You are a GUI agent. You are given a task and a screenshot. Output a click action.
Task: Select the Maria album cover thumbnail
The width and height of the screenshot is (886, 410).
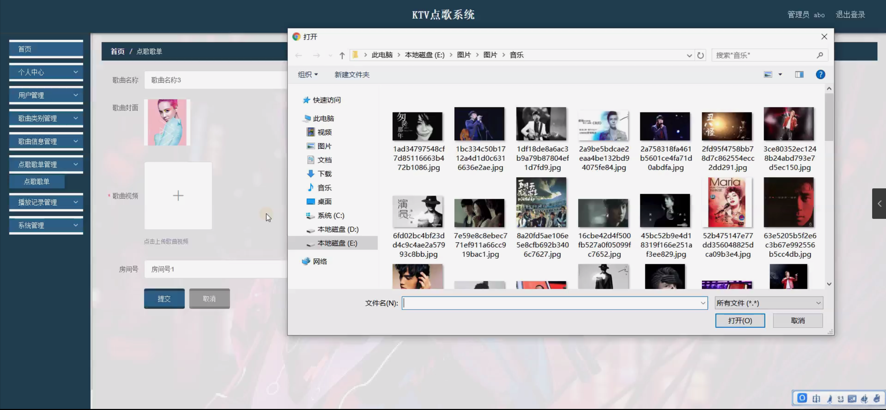(x=727, y=202)
